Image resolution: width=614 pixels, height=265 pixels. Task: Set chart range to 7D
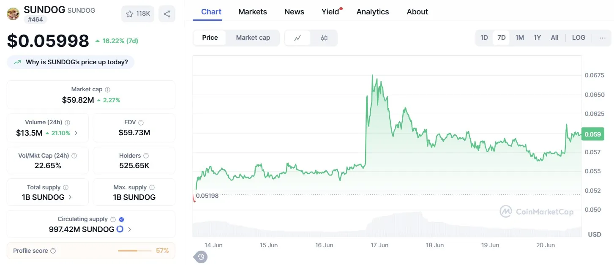point(501,38)
